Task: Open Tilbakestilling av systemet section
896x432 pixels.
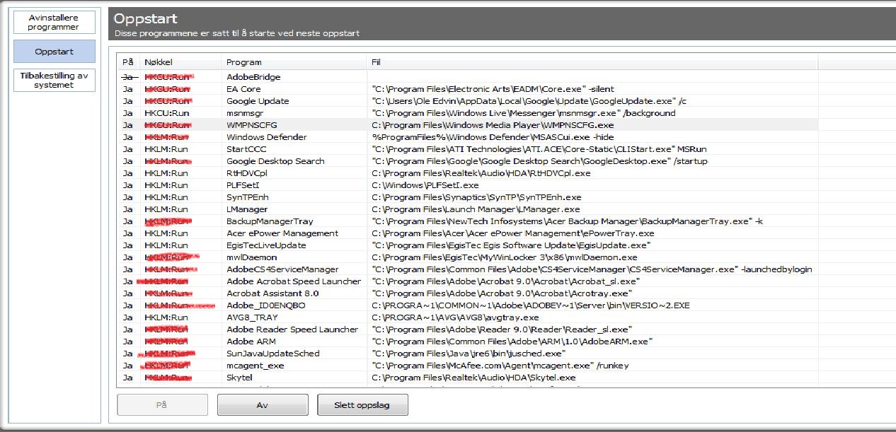Action: (54, 80)
